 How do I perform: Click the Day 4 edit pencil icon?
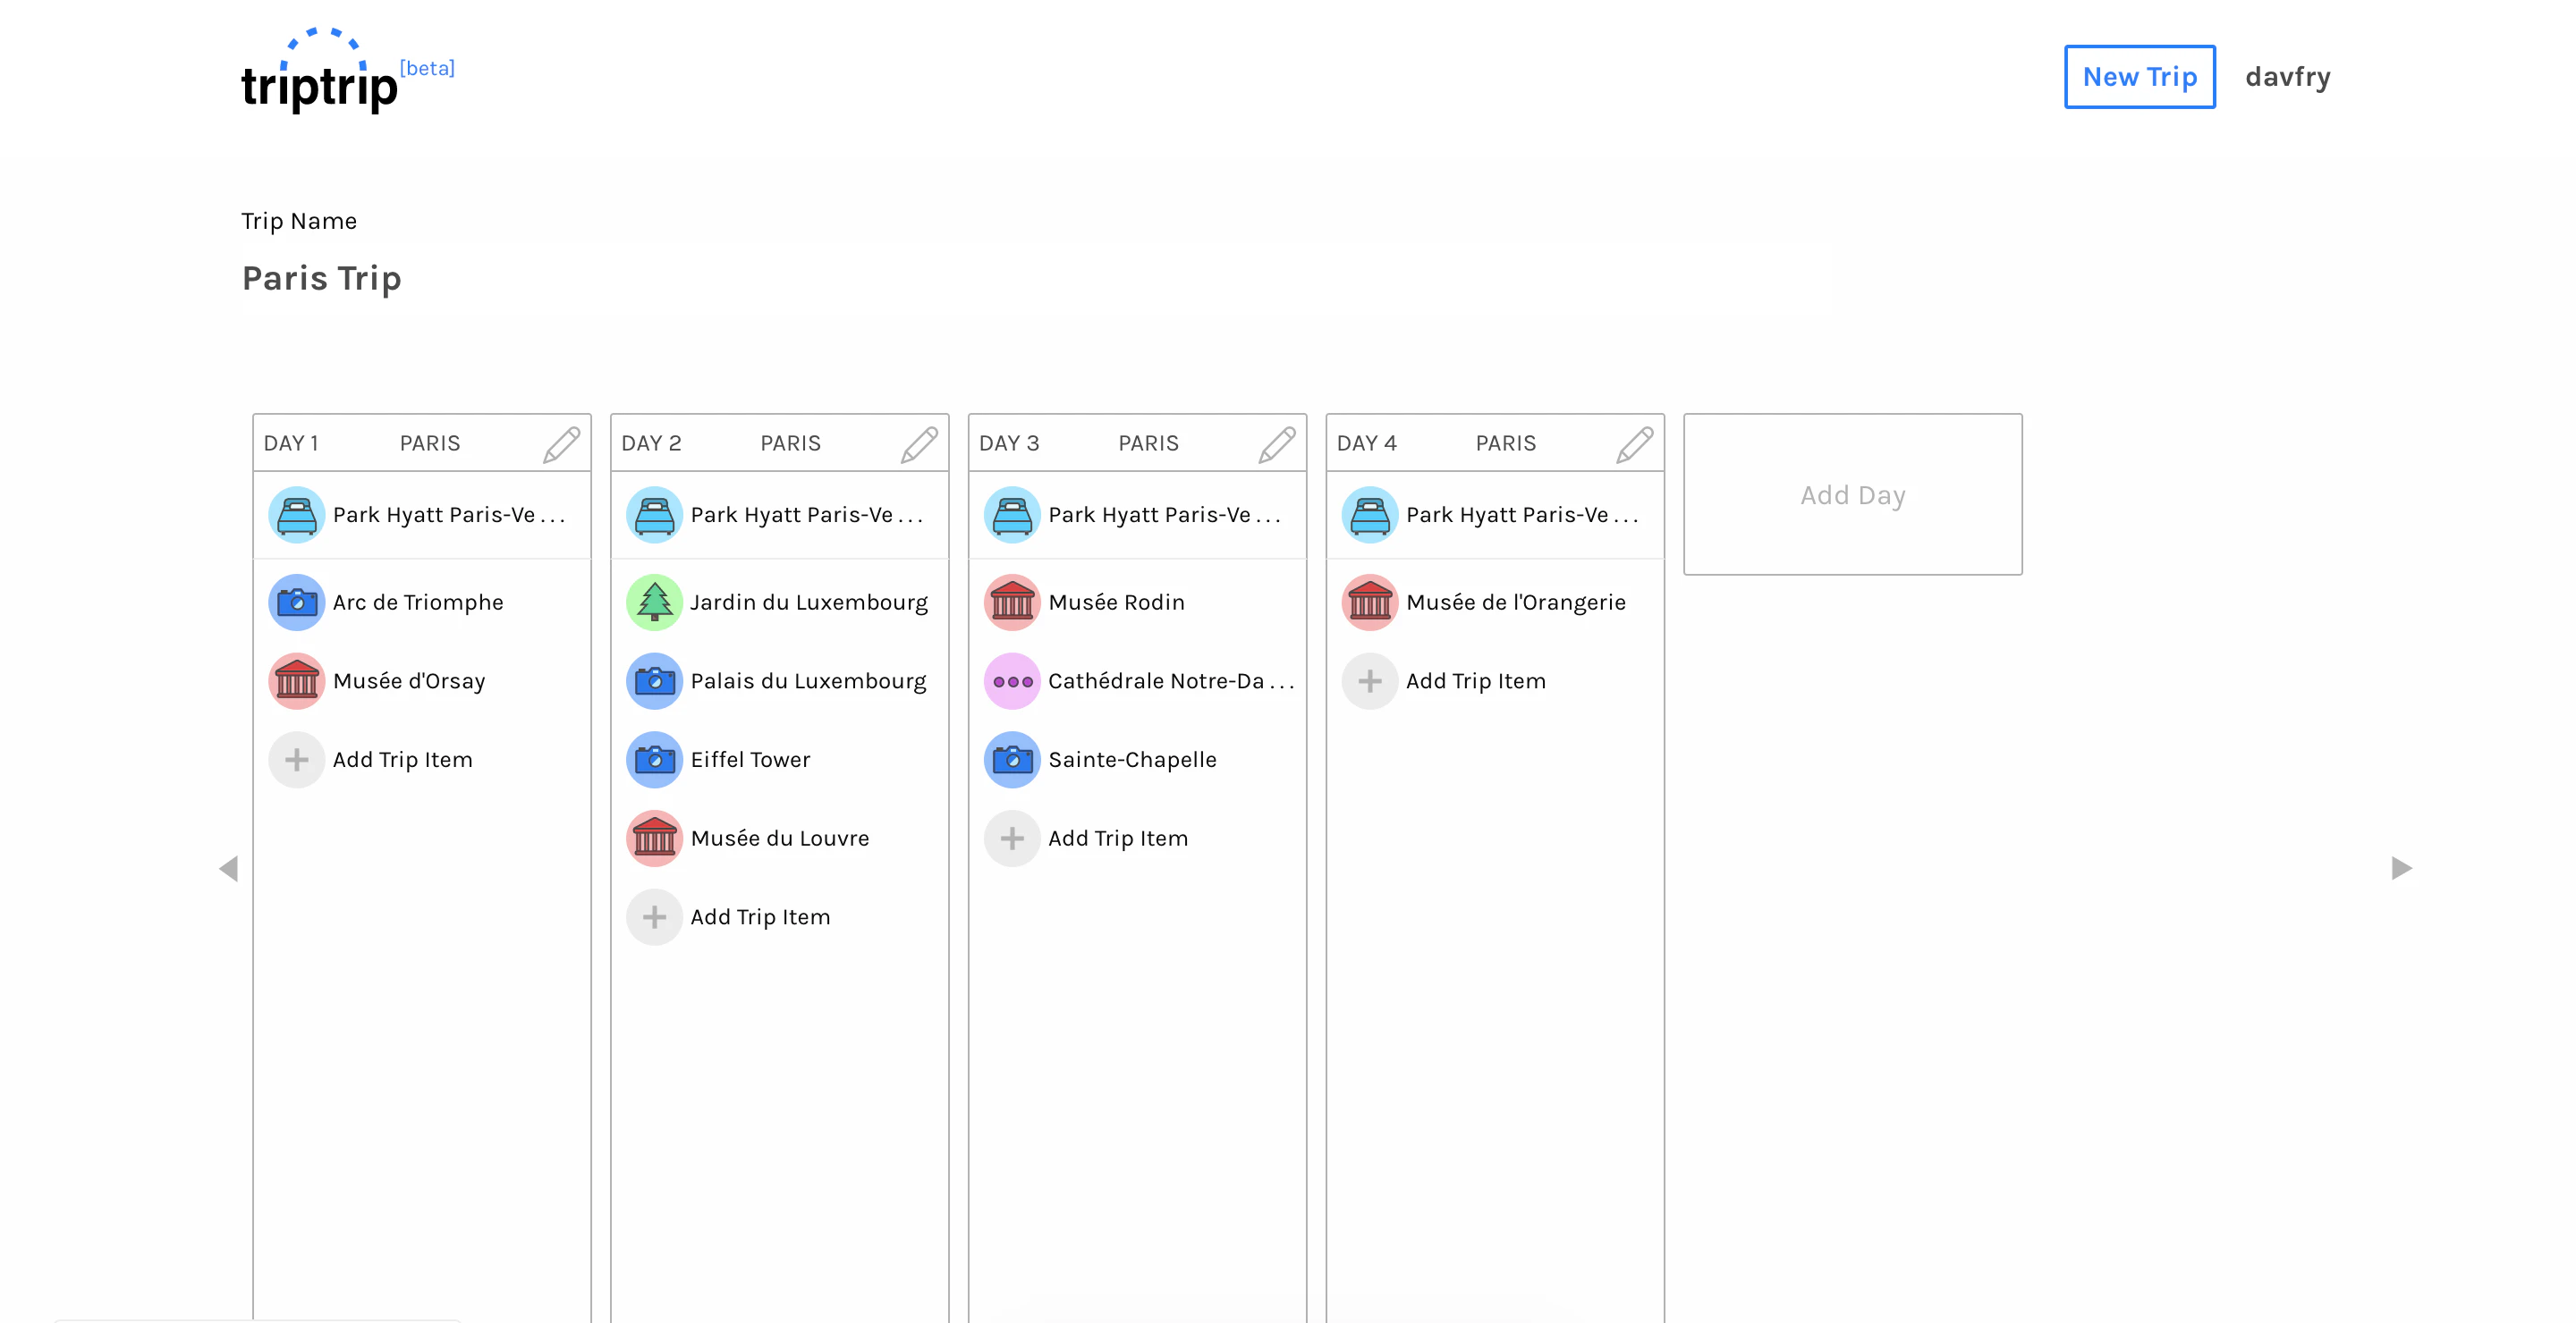tap(1634, 443)
